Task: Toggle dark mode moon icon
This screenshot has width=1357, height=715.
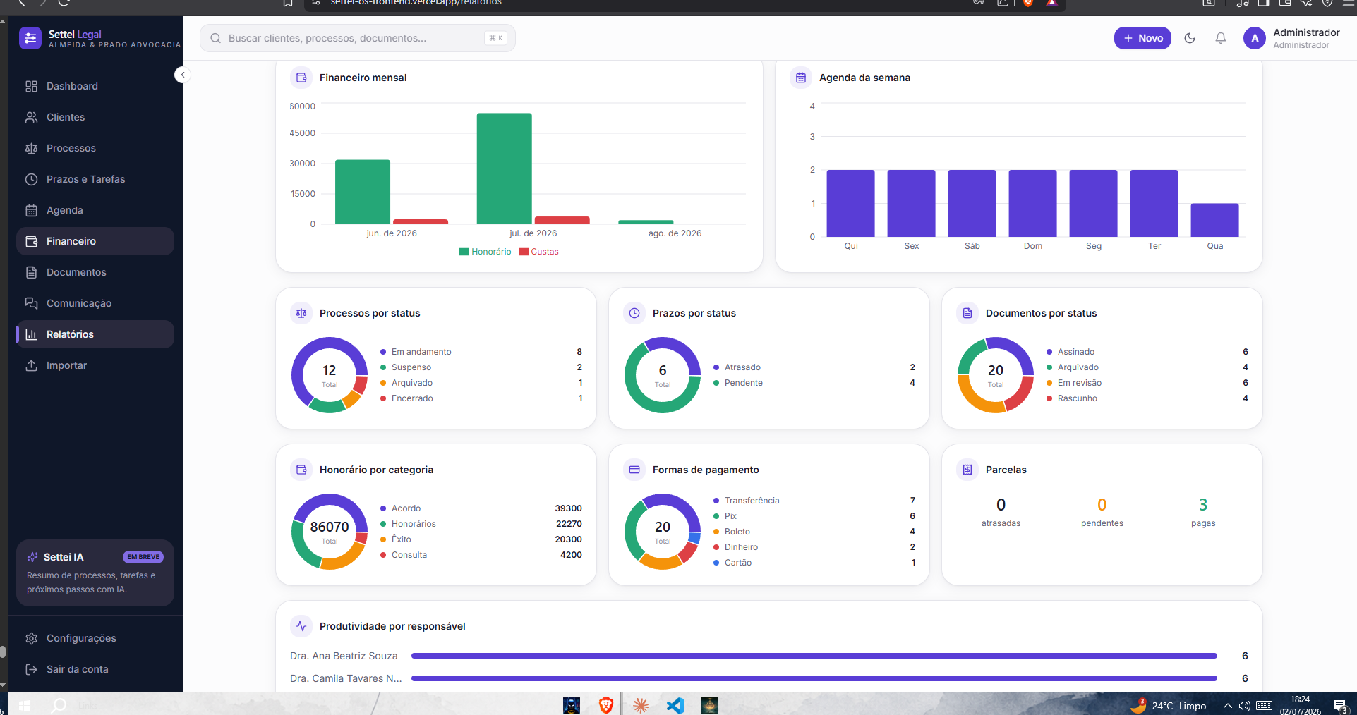Action: 1190,38
